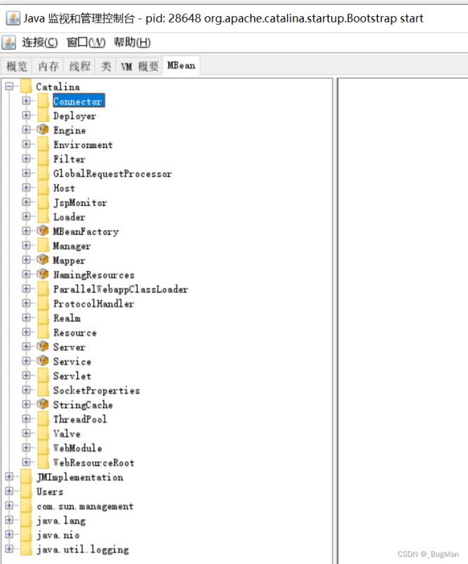The height and width of the screenshot is (564, 468).
Task: Click the Java icon in the title bar
Action: pos(13,18)
